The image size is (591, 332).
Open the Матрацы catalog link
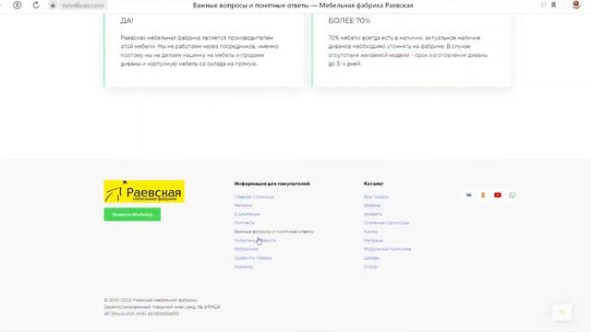coord(373,240)
